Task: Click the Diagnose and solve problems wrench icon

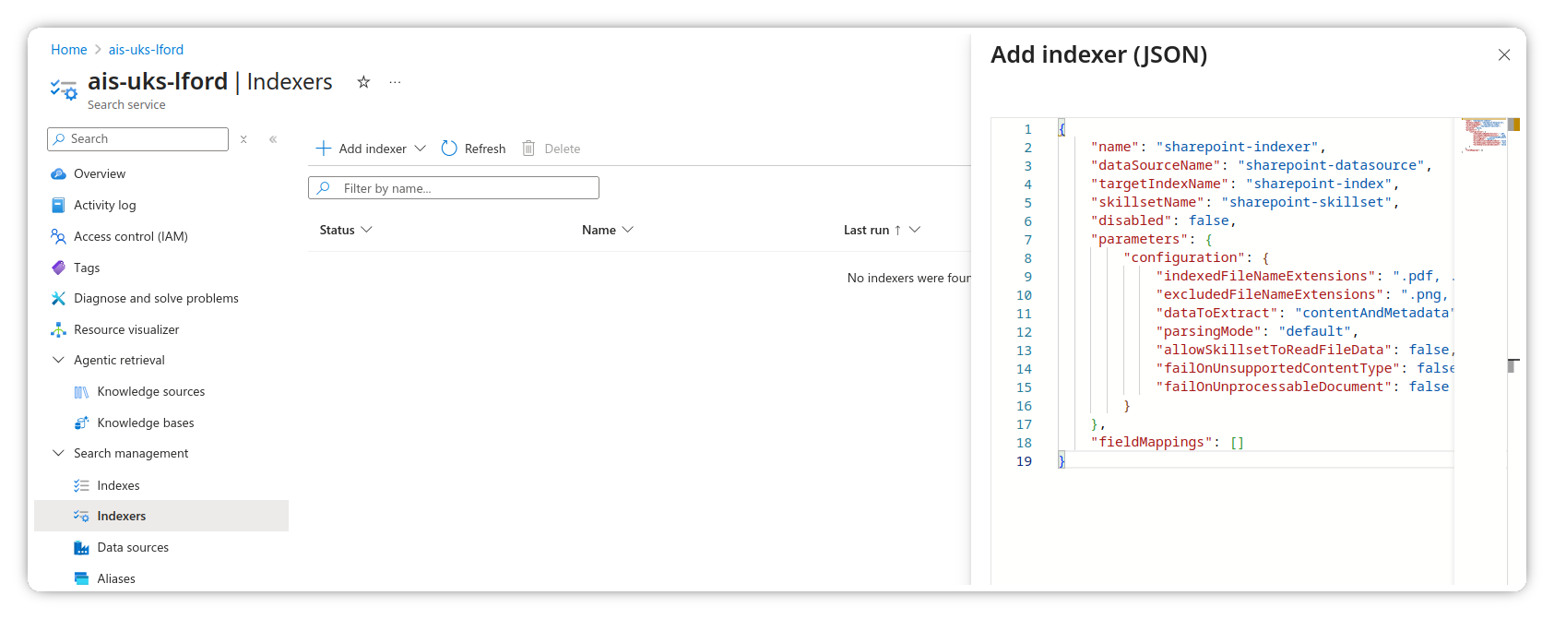Action: [58, 298]
